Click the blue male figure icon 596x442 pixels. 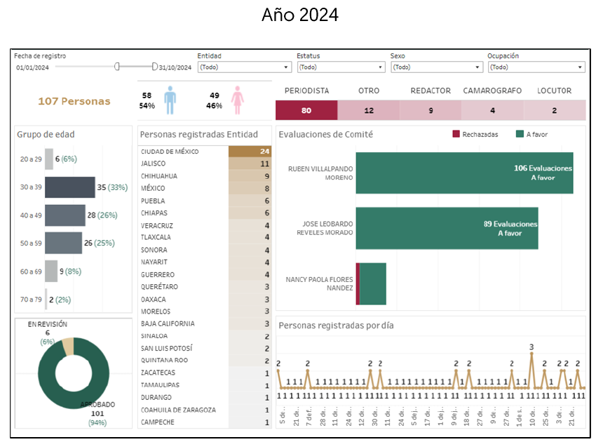pyautogui.click(x=170, y=100)
